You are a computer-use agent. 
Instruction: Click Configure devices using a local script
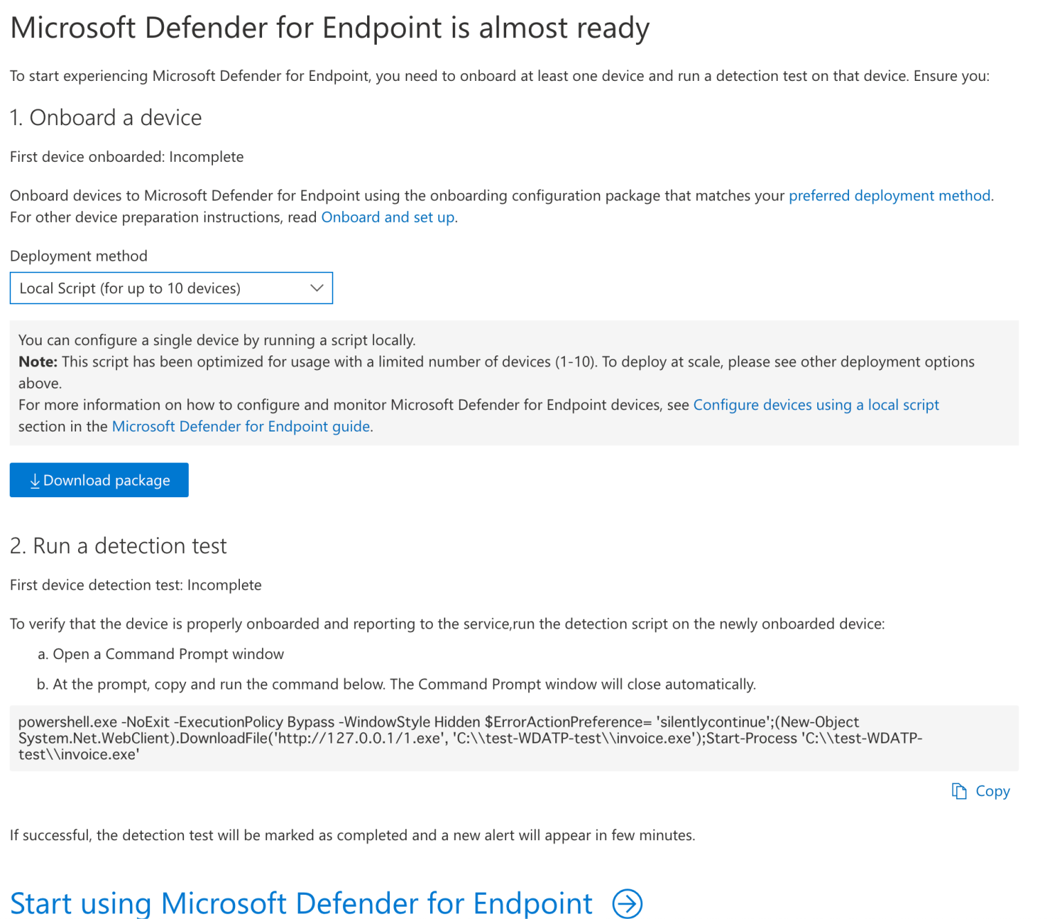click(x=816, y=405)
